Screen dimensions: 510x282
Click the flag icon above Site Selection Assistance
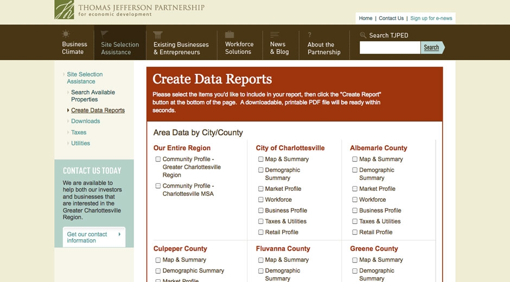[104, 34]
